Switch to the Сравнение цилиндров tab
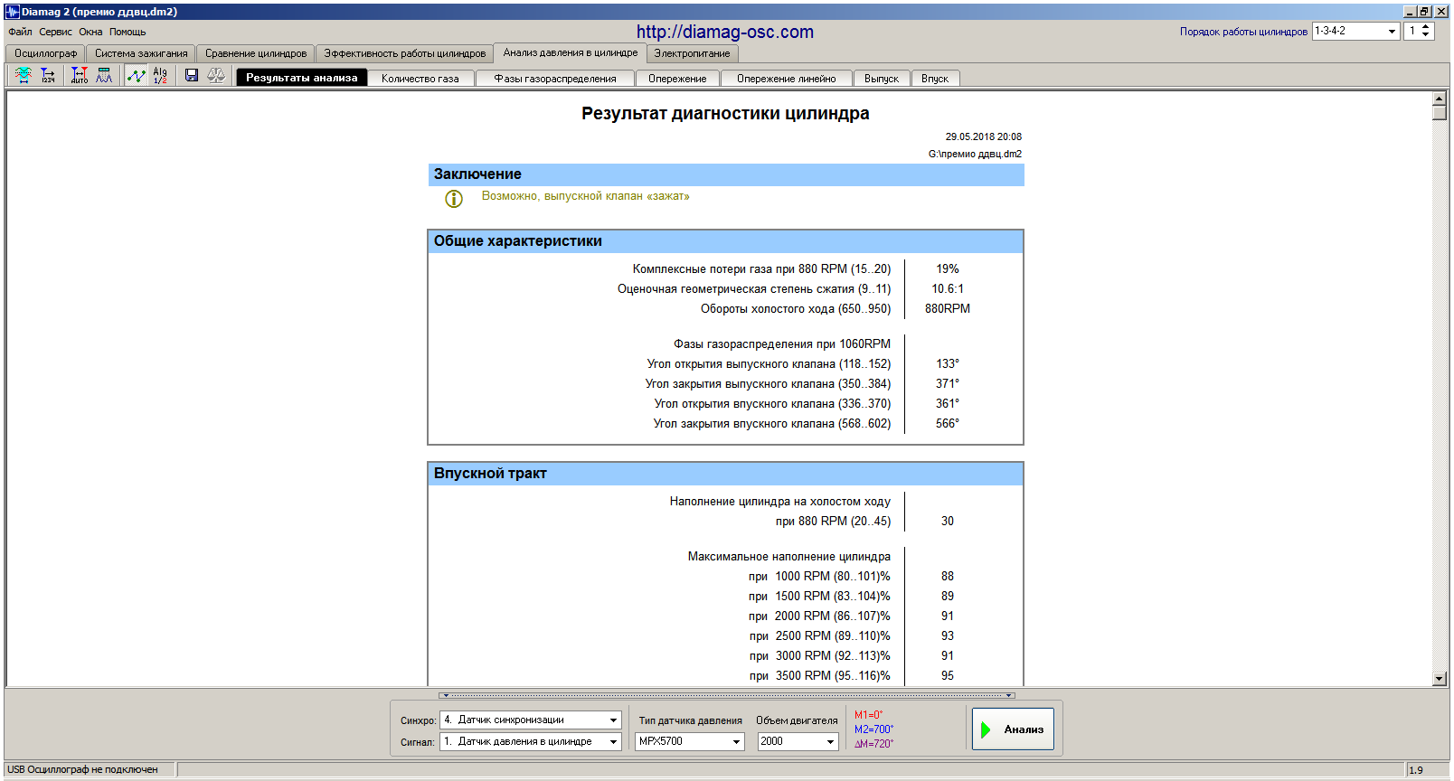The image size is (1454, 781). tap(256, 53)
